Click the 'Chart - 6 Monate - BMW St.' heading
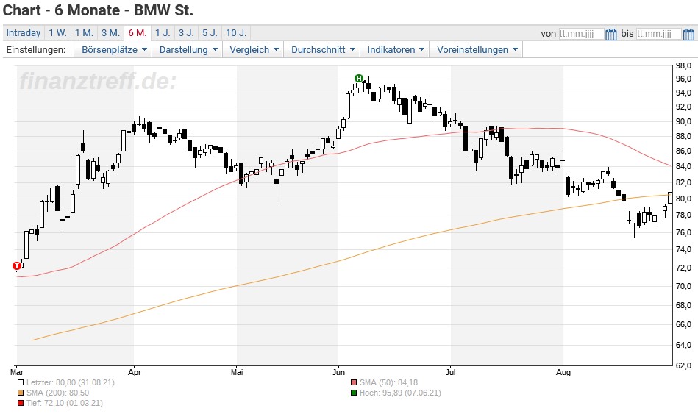 coord(98,10)
